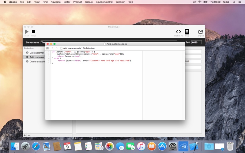This screenshot has height=153, width=245.
Task: Open iMockREST app in the Dock
Action: (x=183, y=147)
